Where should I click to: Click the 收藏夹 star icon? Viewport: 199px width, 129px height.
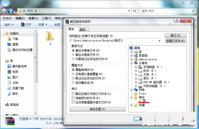[x=7, y=33]
